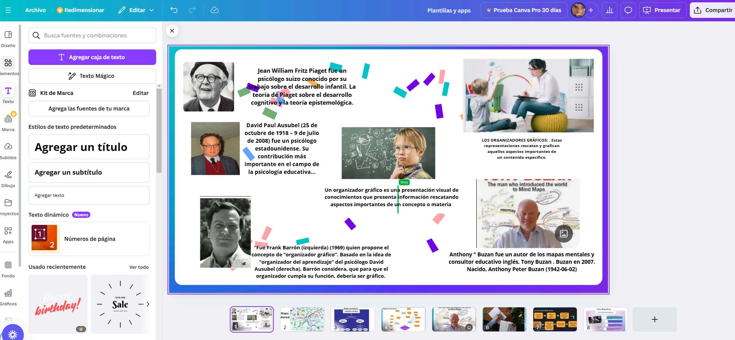Viewport: 735px width, 340px height.
Task: Open the Fondo background panel
Action: click(8, 269)
